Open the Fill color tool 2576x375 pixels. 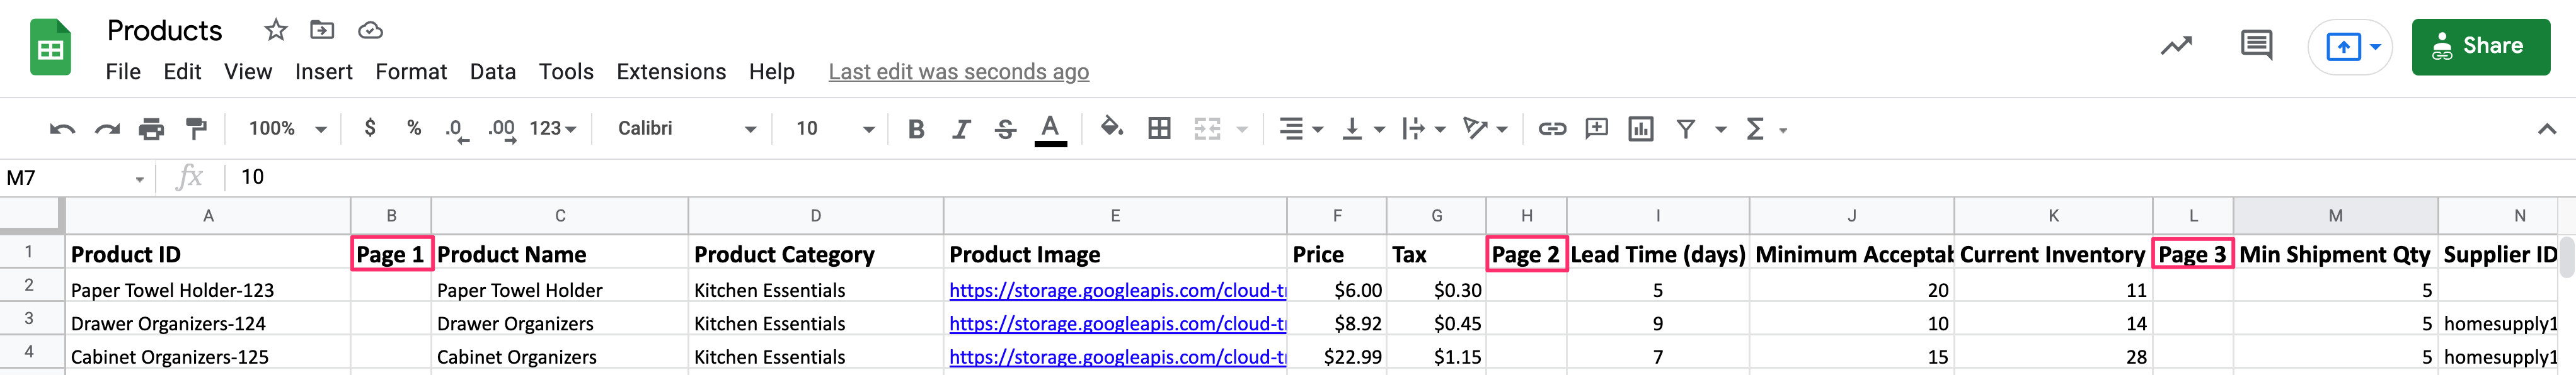pos(1110,128)
